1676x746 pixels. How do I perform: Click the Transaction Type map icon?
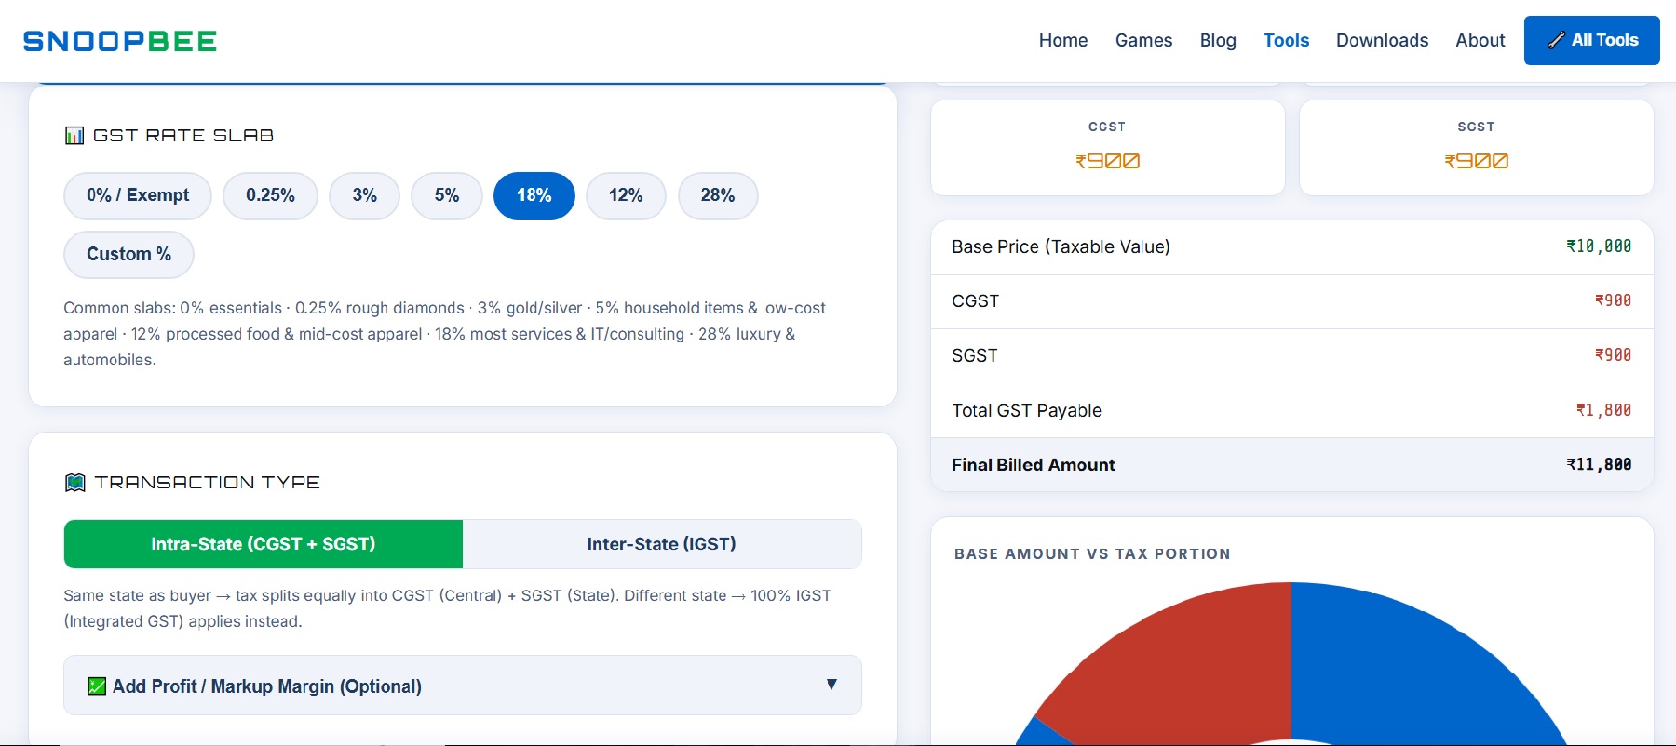pyautogui.click(x=75, y=482)
